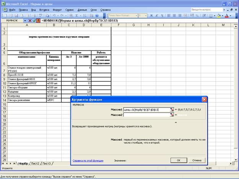Click vertical scrollbar up arrow
Image resolution: width=239 pixels, height=179 pixels.
point(236,26)
